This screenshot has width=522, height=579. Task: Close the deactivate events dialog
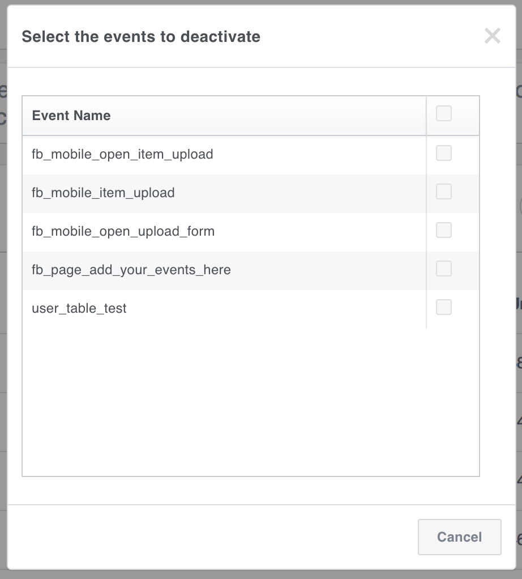point(492,36)
